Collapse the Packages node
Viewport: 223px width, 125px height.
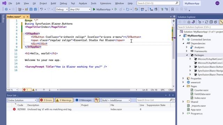[x=187, y=55]
